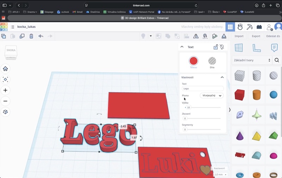Toggle the perspective/orthographic view cube icon

click(x=5, y=112)
